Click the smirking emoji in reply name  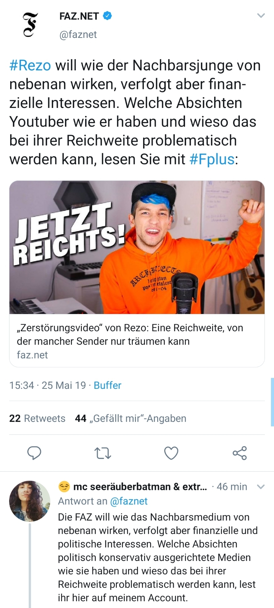[x=64, y=487]
